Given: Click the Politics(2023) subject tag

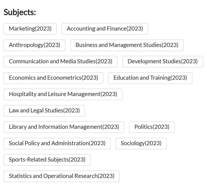Looking at the screenshot, I should coord(152,127).
